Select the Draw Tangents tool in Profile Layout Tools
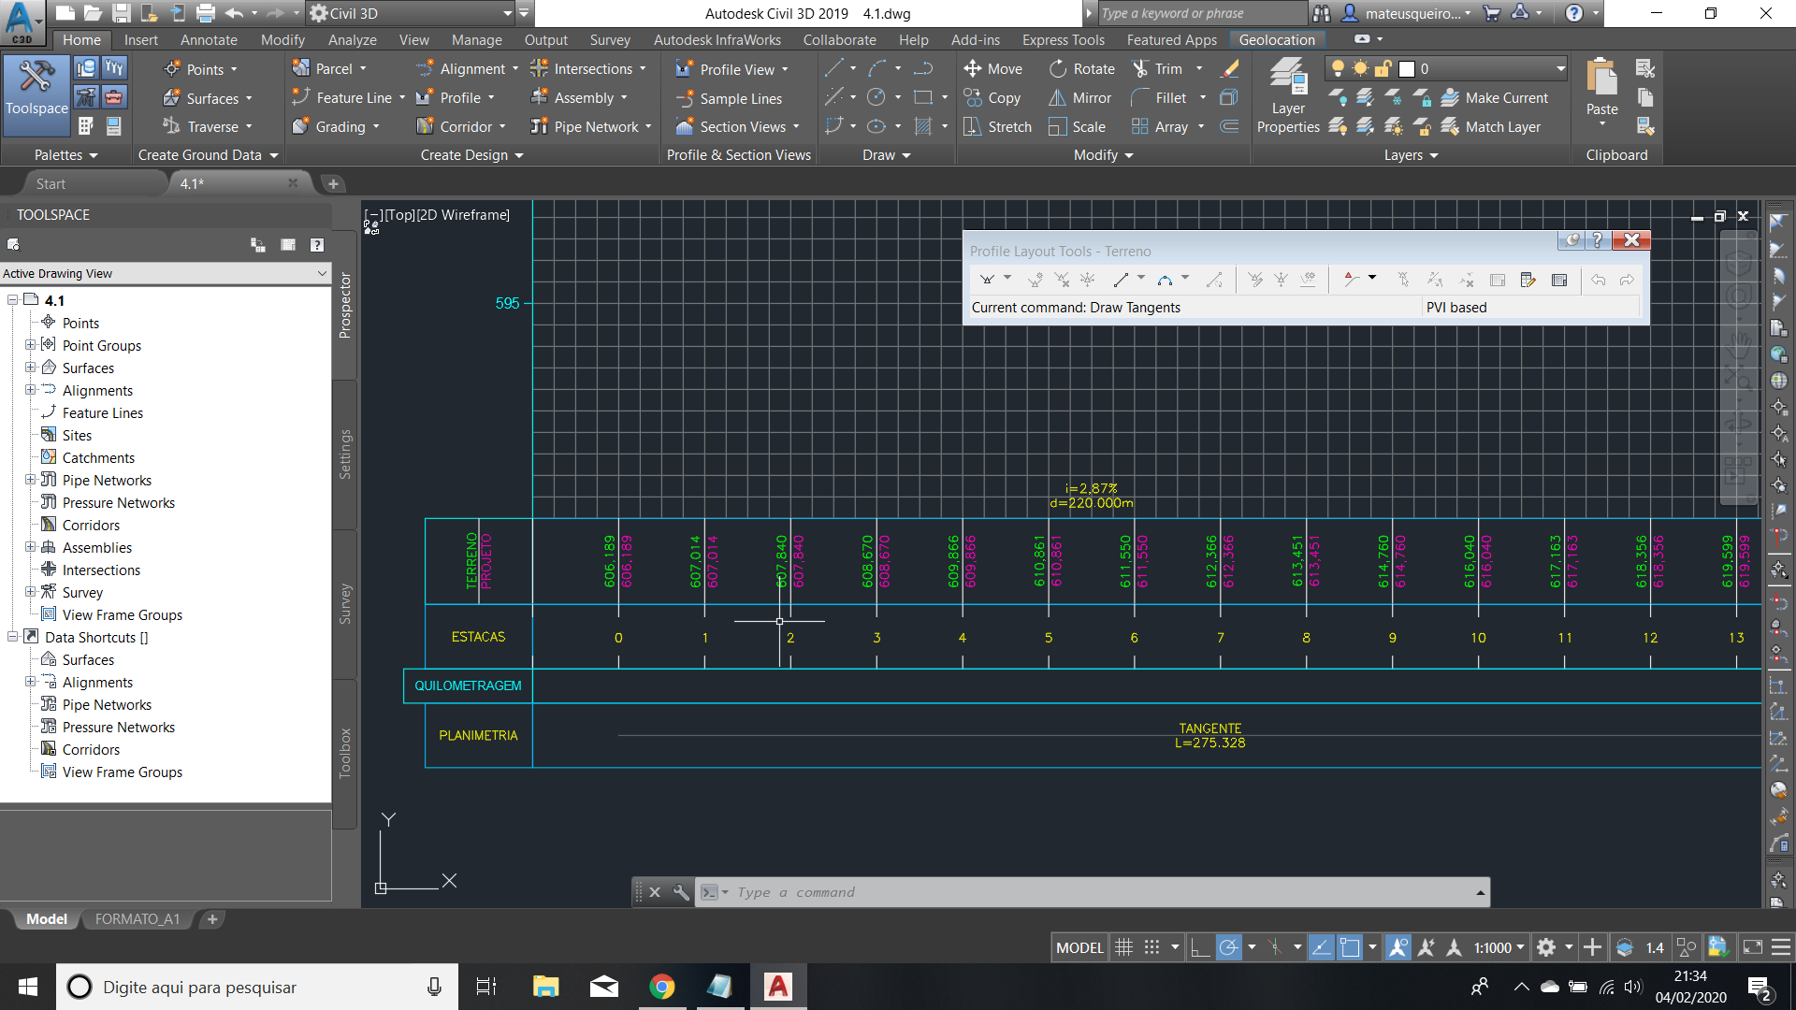This screenshot has height=1010, width=1796. coord(989,279)
